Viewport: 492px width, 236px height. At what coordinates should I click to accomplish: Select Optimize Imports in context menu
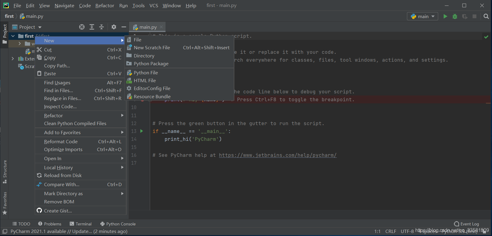tap(80, 149)
